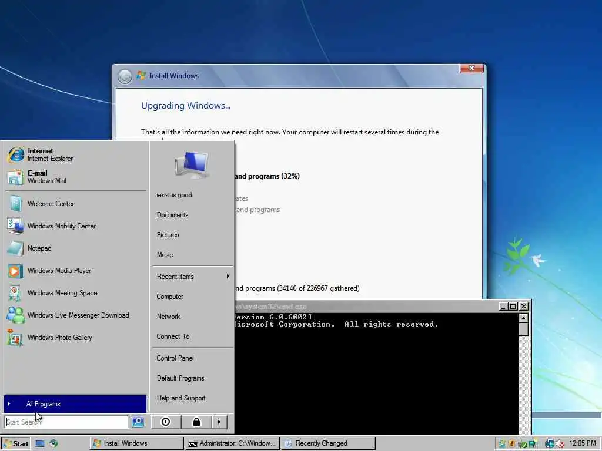Click Switch between windows quick launch icon
Image resolution: width=602 pixels, height=451 pixels.
[x=53, y=444]
